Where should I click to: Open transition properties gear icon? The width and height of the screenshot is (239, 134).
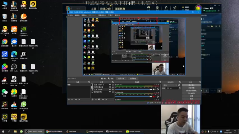point(179,85)
